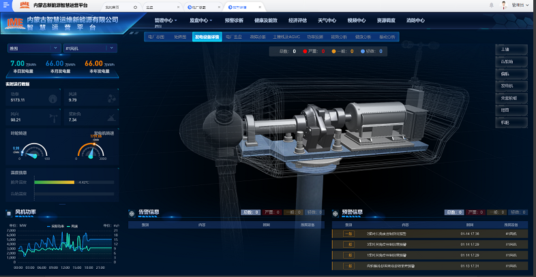Click the power gauge icon in 功率 card
The height and width of the screenshot is (277, 536).
[53, 99]
